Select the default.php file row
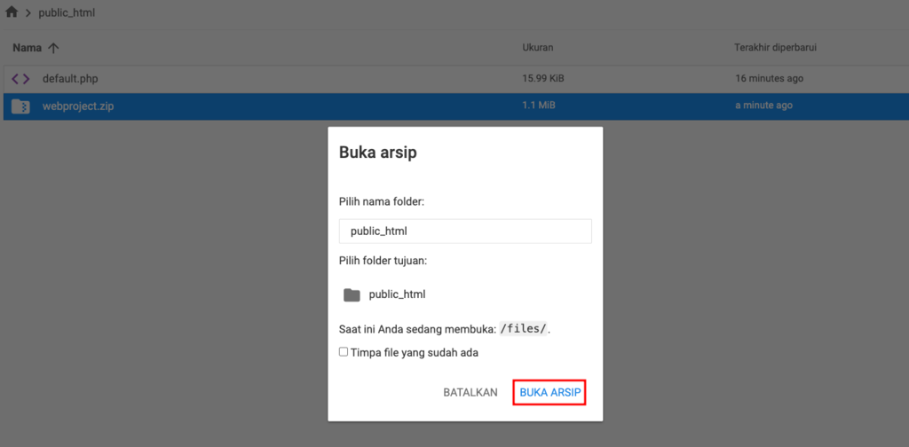This screenshot has width=909, height=447. point(454,79)
